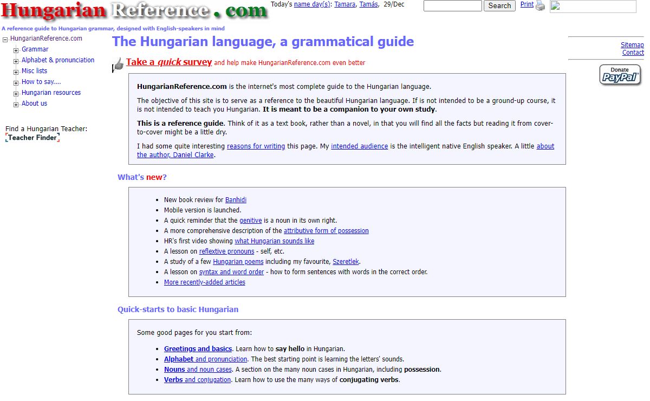Open Hungarian resources in sidebar
This screenshot has height=401, width=650.
coord(51,93)
